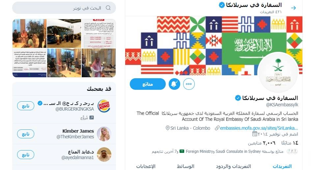Open the embassies.mofa.gov.sa website link
This screenshot has height=170, width=311.
(x=259, y=128)
